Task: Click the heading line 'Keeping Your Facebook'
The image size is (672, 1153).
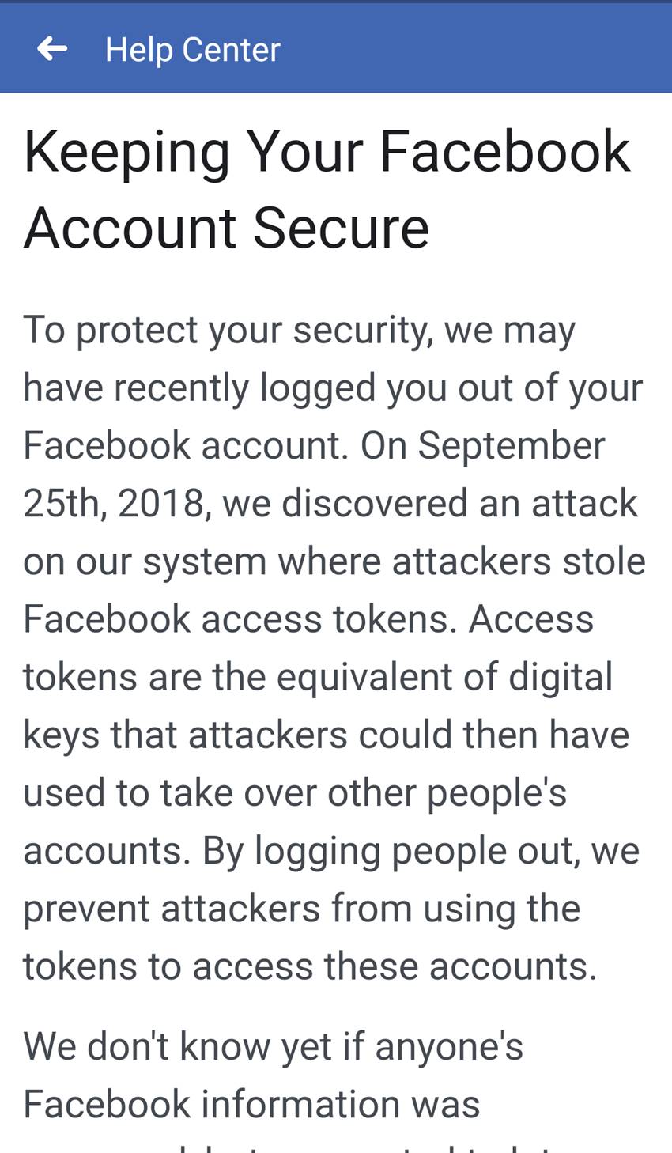Action: pos(327,152)
